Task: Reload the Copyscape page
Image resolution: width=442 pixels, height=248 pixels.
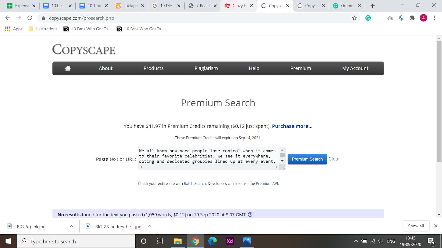Action: tap(30, 18)
